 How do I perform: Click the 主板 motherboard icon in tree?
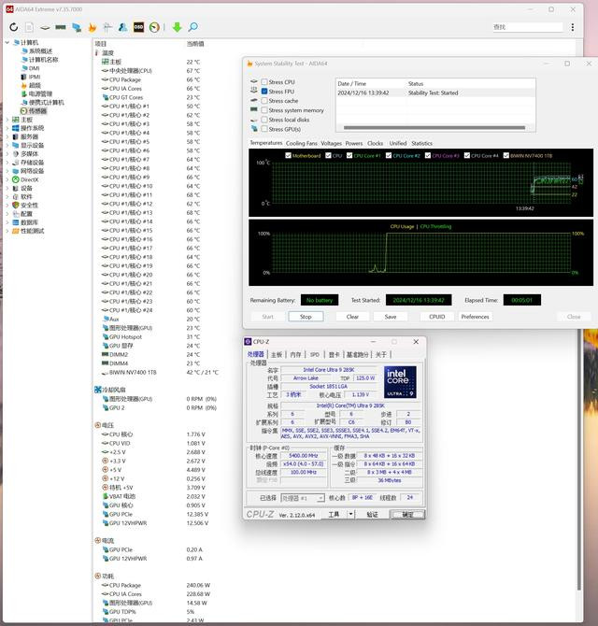pyautogui.click(x=16, y=120)
